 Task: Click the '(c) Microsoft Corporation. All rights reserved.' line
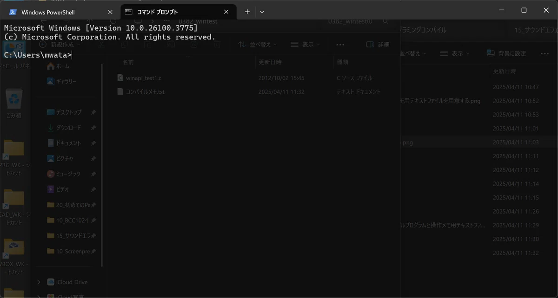(x=110, y=37)
